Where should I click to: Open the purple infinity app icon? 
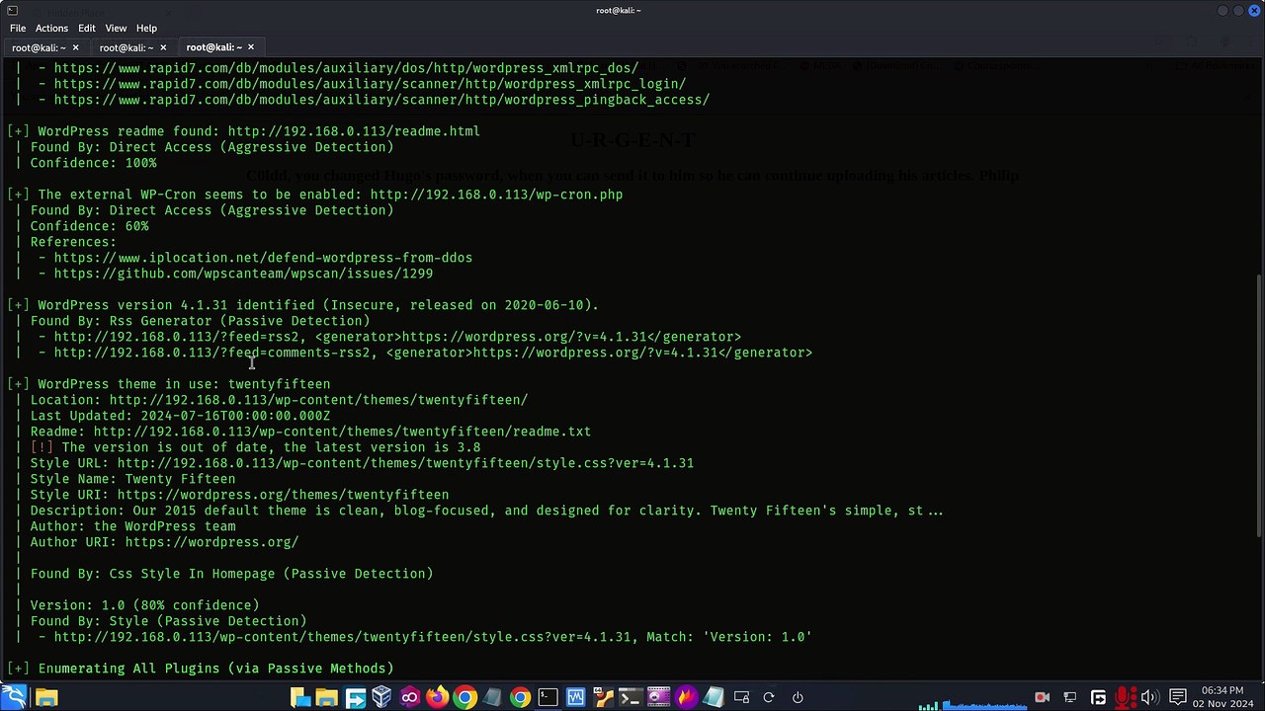pos(409,697)
